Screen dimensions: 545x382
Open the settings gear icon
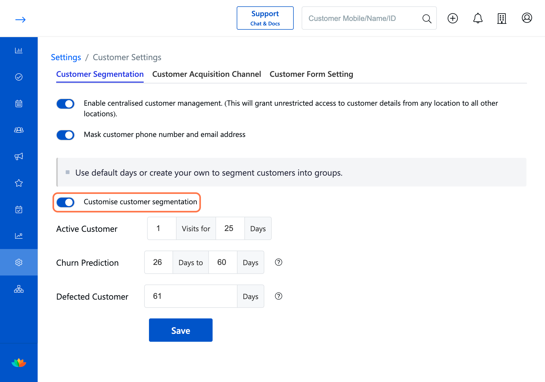tap(19, 262)
